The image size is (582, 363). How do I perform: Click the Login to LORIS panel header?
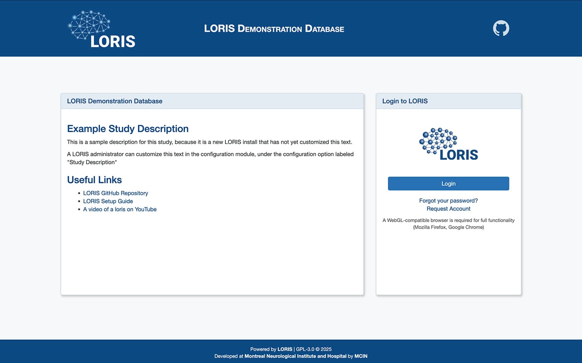click(404, 101)
